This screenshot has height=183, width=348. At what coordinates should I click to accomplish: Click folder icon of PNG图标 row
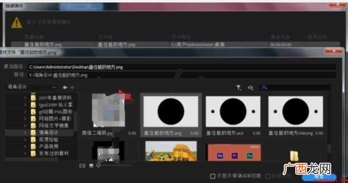pos(33,111)
